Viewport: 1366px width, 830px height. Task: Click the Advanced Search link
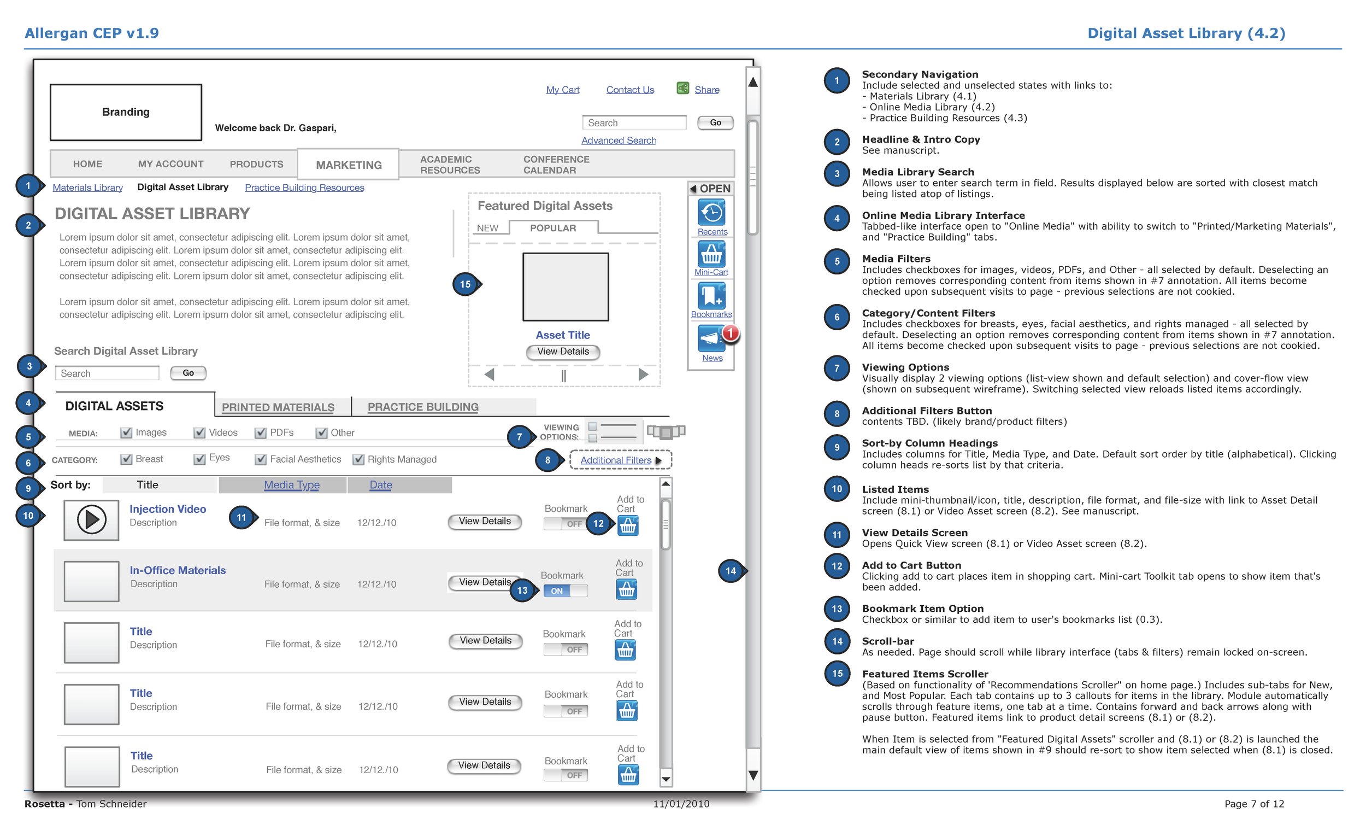[619, 141]
